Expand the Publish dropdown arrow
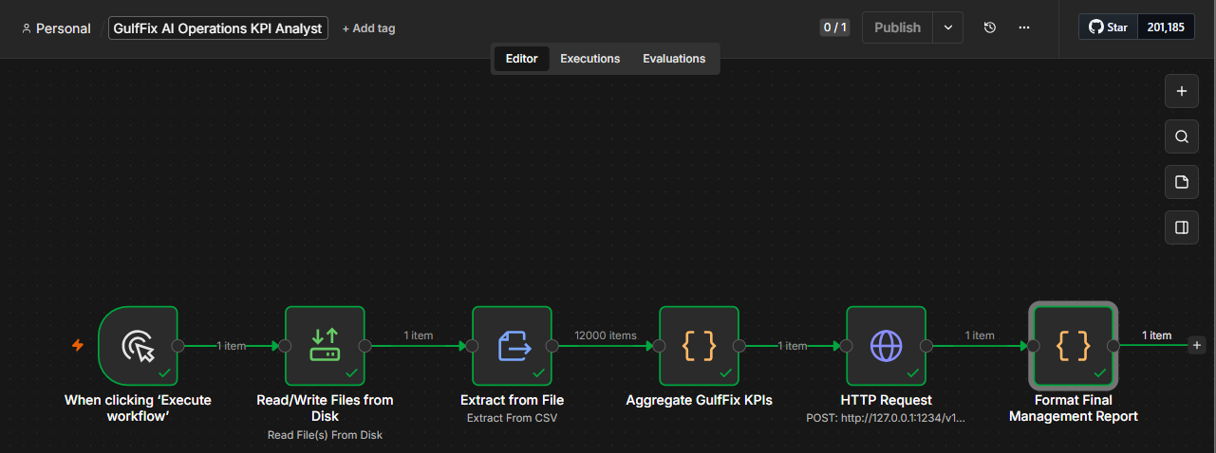The image size is (1216, 453). click(x=947, y=27)
